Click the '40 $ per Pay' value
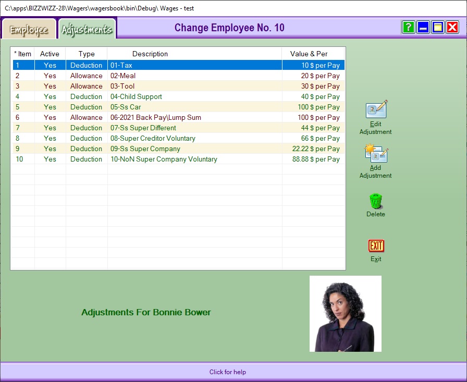The height and width of the screenshot is (382, 467). click(x=320, y=96)
